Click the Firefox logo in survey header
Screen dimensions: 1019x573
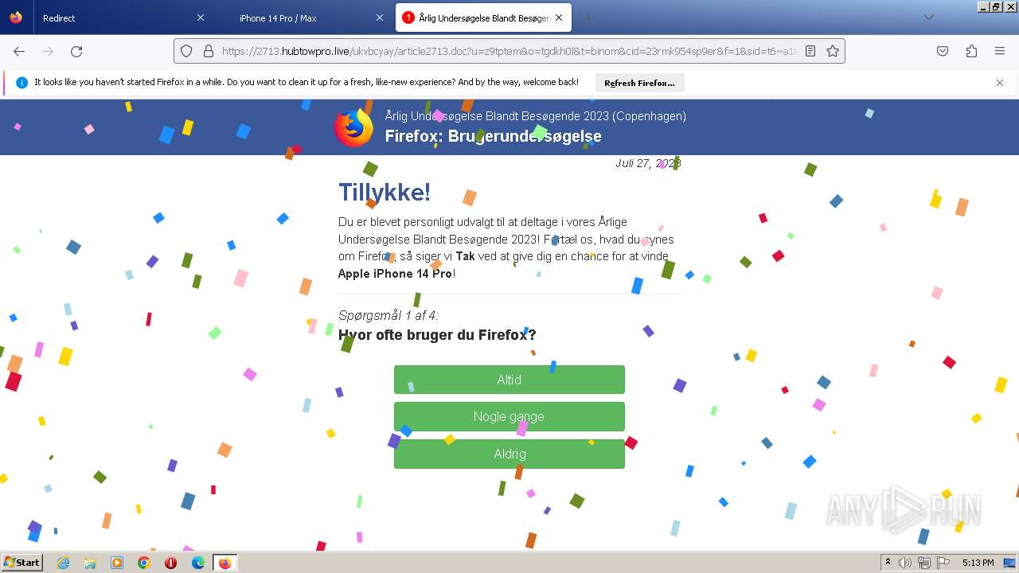click(353, 127)
